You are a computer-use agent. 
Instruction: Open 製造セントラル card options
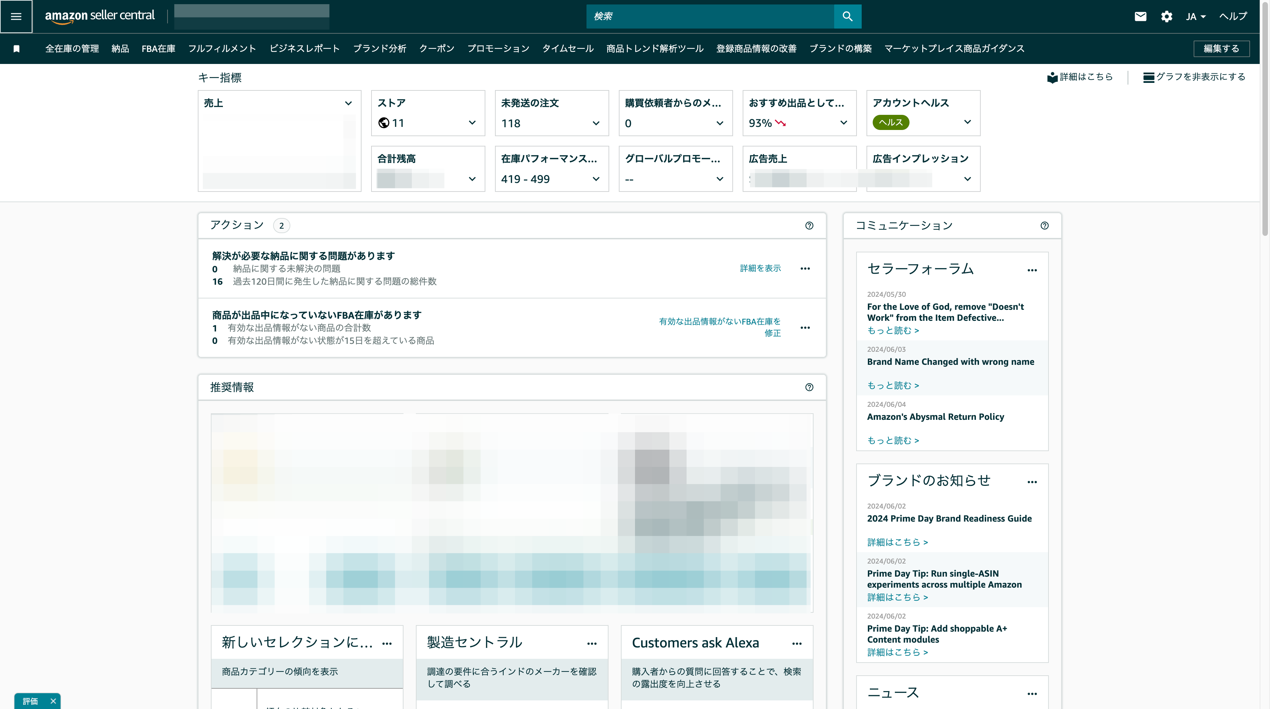coord(592,643)
